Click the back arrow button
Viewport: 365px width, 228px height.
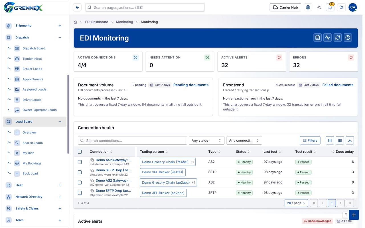point(77,7)
